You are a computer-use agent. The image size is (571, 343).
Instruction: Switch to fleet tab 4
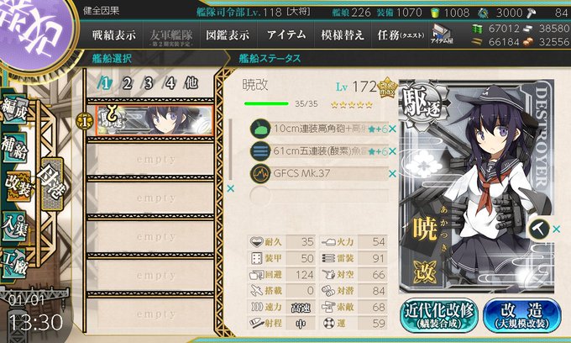pyautogui.click(x=170, y=83)
